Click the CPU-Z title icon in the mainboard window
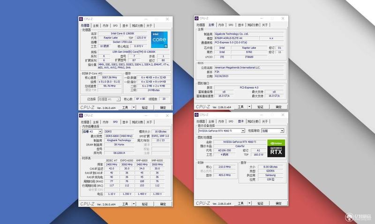Viewport: 375px width, 224px height. (x=196, y=18)
